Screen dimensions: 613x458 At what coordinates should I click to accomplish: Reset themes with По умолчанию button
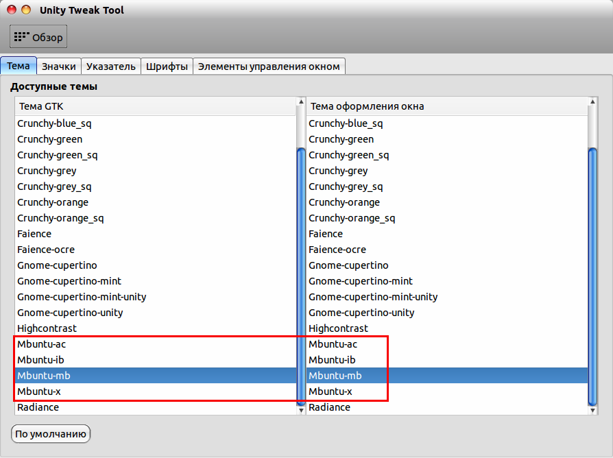51,434
